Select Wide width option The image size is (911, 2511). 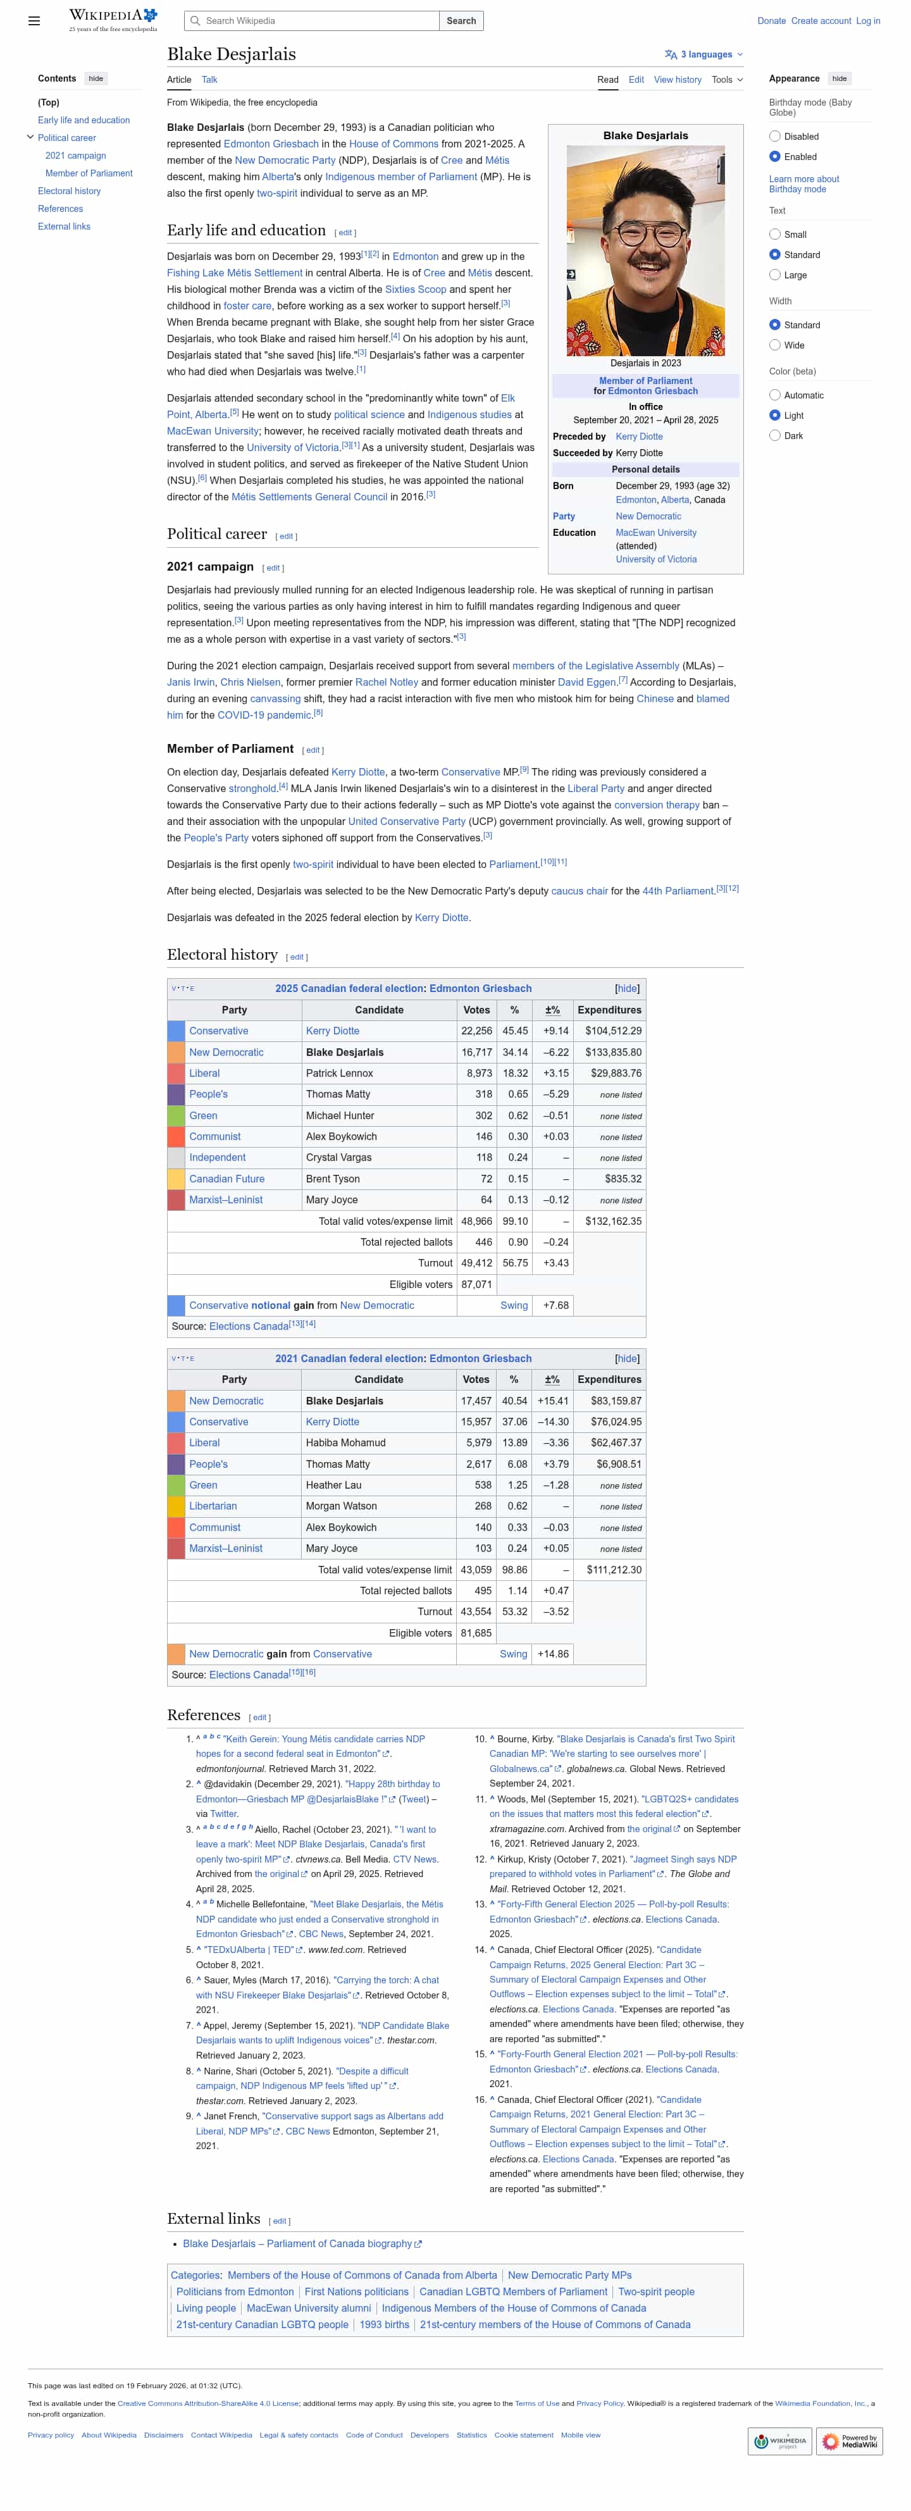tap(774, 345)
